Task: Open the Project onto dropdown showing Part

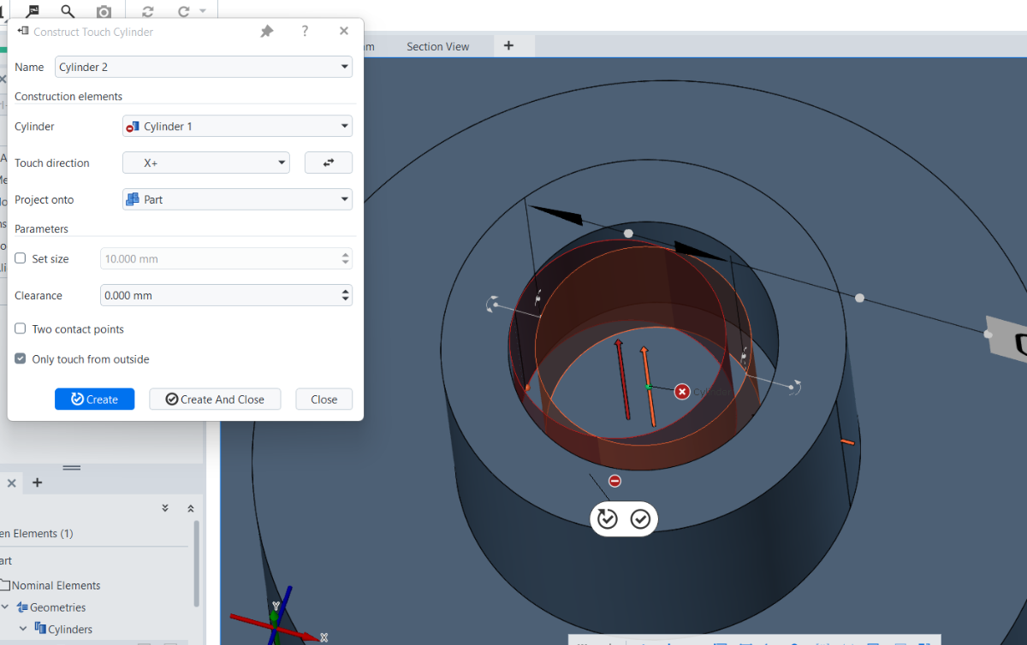Action: pos(237,199)
